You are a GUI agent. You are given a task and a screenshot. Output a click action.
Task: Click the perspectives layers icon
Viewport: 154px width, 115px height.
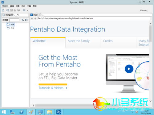click(24, 10)
